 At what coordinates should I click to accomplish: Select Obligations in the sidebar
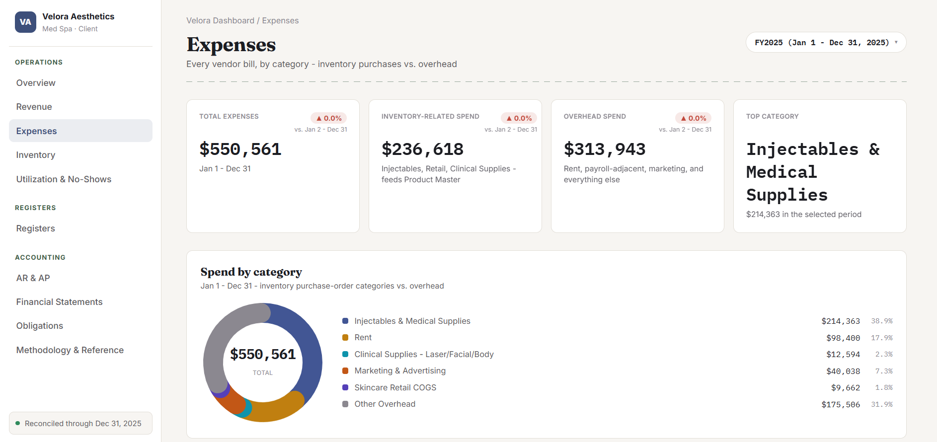(x=80, y=326)
